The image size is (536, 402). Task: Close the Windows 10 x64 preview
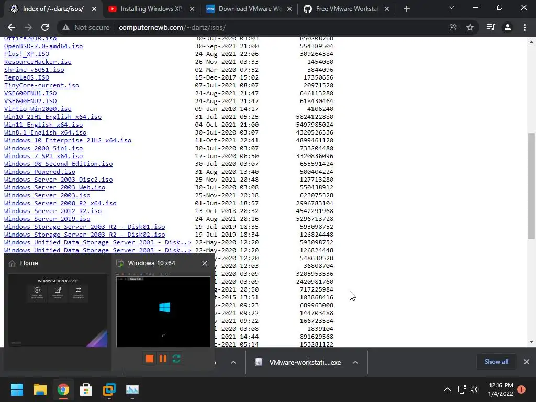(x=205, y=263)
